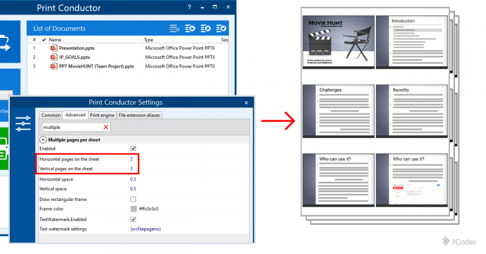Select Presentation.pptx in the document list

click(77, 48)
